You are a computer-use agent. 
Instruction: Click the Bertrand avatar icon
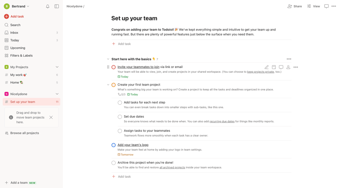point(7,6)
